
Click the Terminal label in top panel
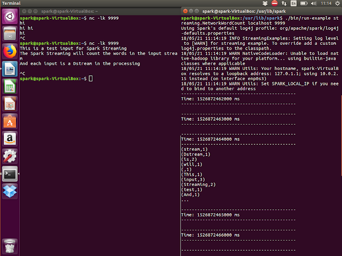point(11,3)
